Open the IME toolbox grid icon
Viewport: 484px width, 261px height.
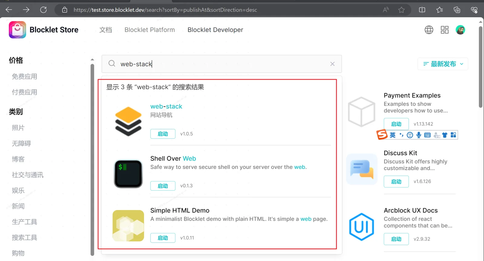(453, 135)
